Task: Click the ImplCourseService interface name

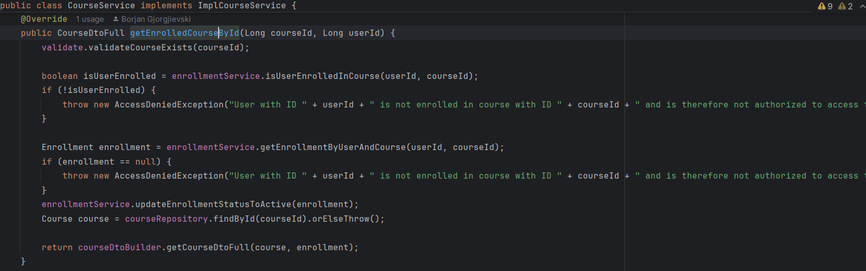Action: pos(241,6)
